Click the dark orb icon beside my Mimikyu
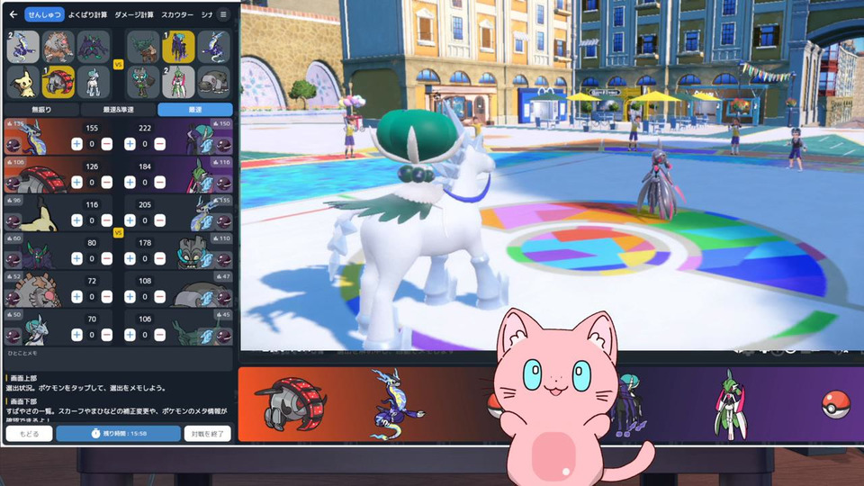 click(13, 221)
